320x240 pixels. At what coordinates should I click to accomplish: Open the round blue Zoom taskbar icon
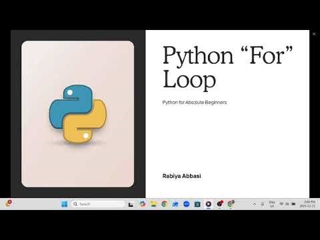pos(187,204)
